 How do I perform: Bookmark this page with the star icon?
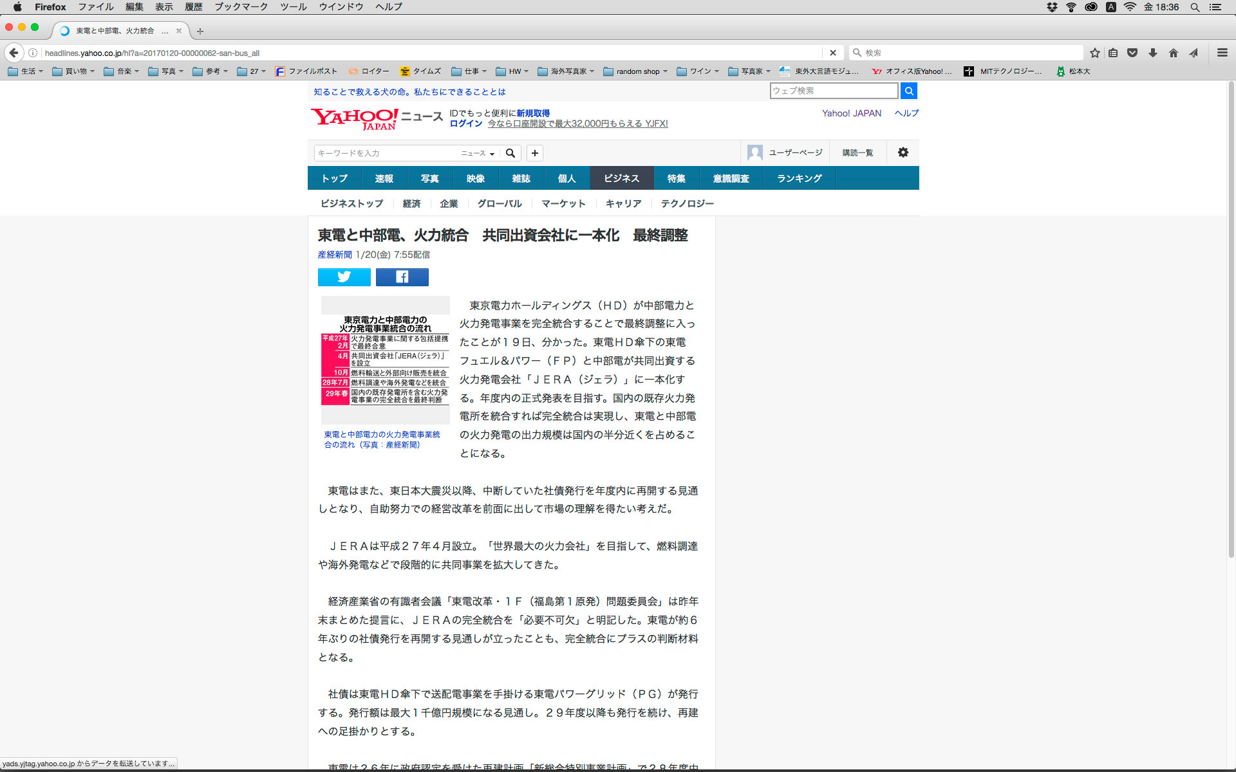pos(1094,53)
